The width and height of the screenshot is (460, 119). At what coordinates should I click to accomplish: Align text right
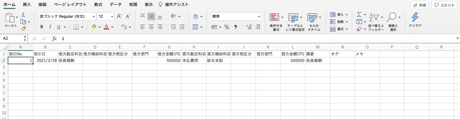pyautogui.click(x=160, y=27)
